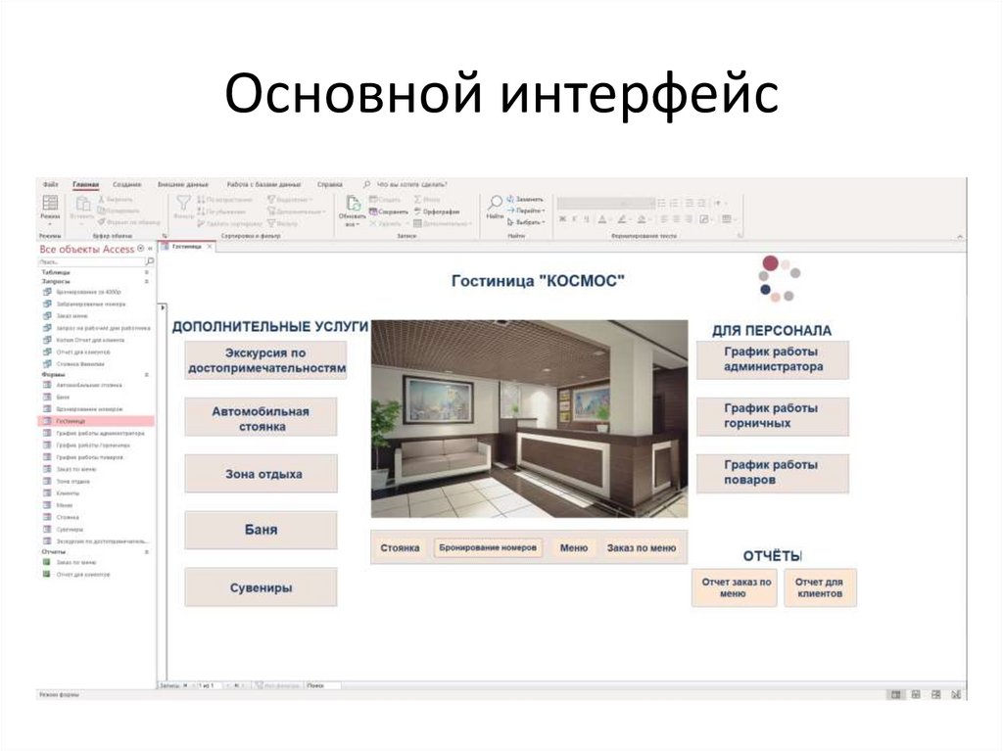This screenshot has height=751, width=1003.
Task: Click the Орфография (spelling) icon
Action: [x=419, y=211]
